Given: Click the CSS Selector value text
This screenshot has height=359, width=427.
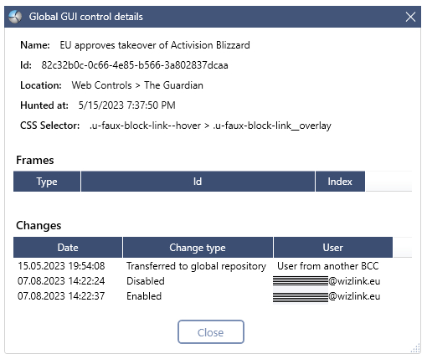Looking at the screenshot, I should pyautogui.click(x=210, y=126).
